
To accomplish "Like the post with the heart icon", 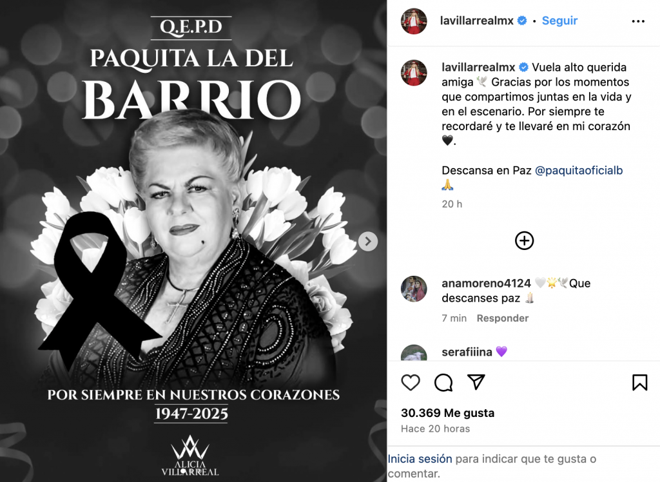I will (x=411, y=382).
